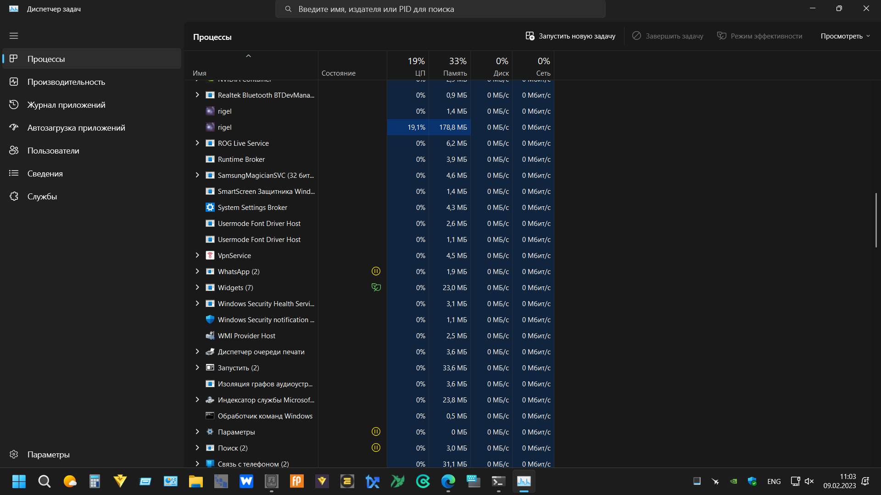Switch to the Производительность section
The height and width of the screenshot is (495, 881).
click(x=66, y=82)
